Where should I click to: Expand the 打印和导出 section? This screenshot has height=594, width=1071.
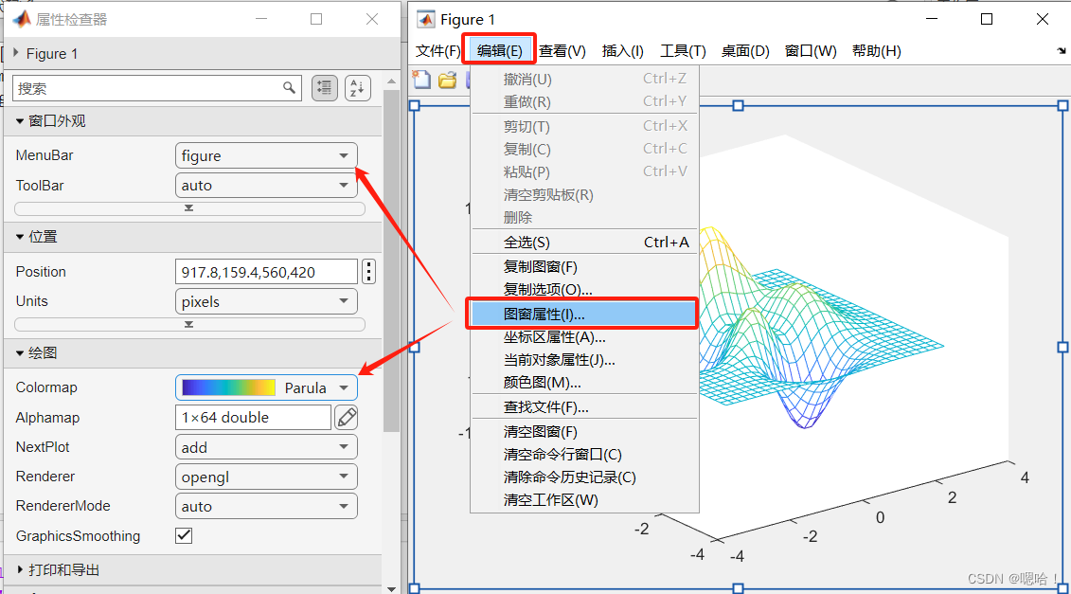pyautogui.click(x=20, y=569)
